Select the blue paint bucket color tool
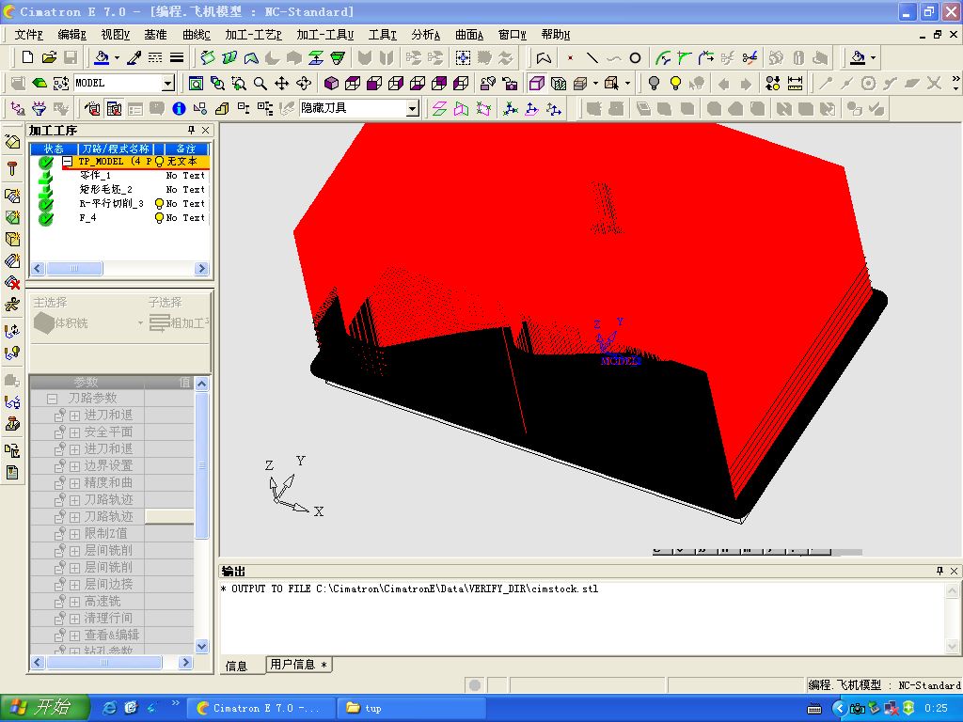The height and width of the screenshot is (722, 963). coord(102,57)
